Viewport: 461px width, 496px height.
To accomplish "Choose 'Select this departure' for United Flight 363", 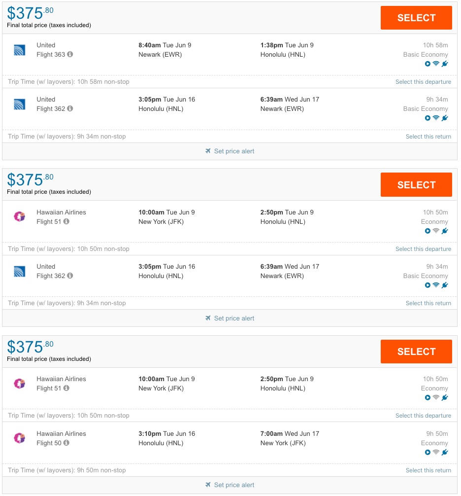I will (x=423, y=82).
